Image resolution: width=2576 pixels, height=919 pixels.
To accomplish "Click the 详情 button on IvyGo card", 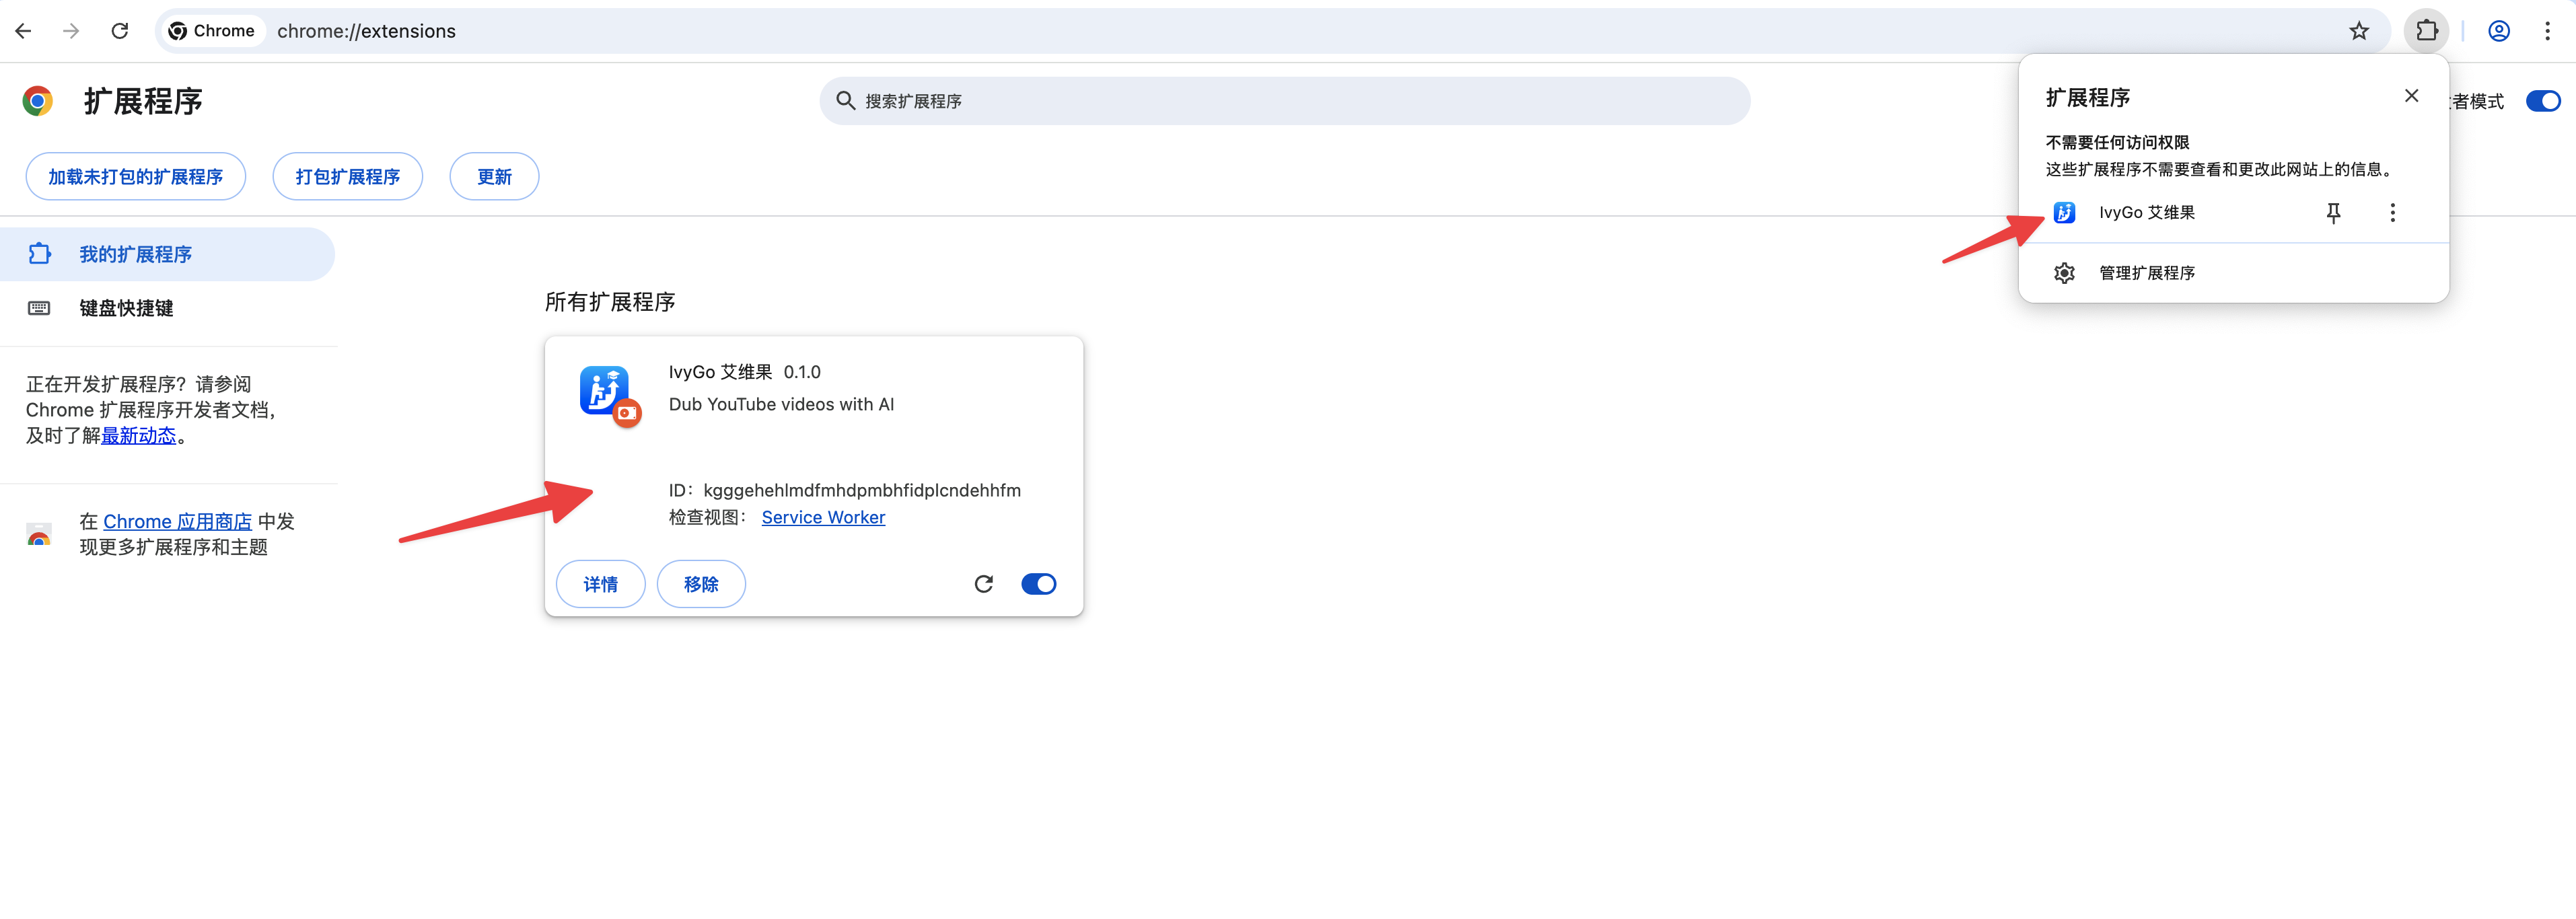I will 600,584.
